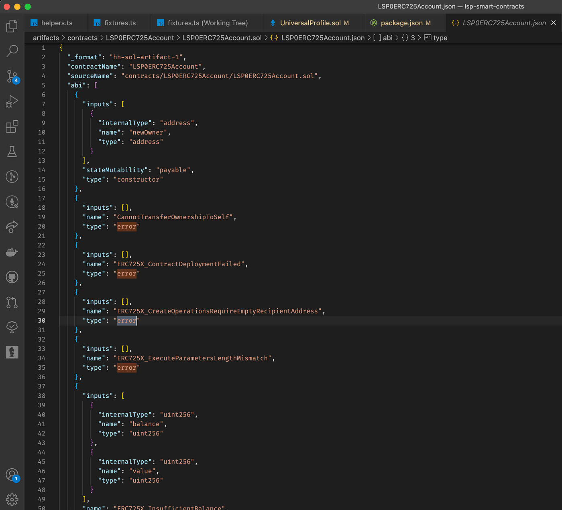Open the chess knight extension icon
Image resolution: width=562 pixels, height=510 pixels.
pos(12,352)
